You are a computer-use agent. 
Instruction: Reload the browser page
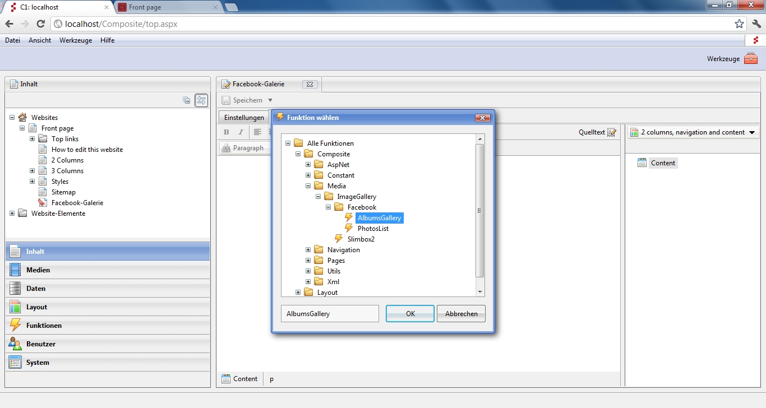(40, 24)
